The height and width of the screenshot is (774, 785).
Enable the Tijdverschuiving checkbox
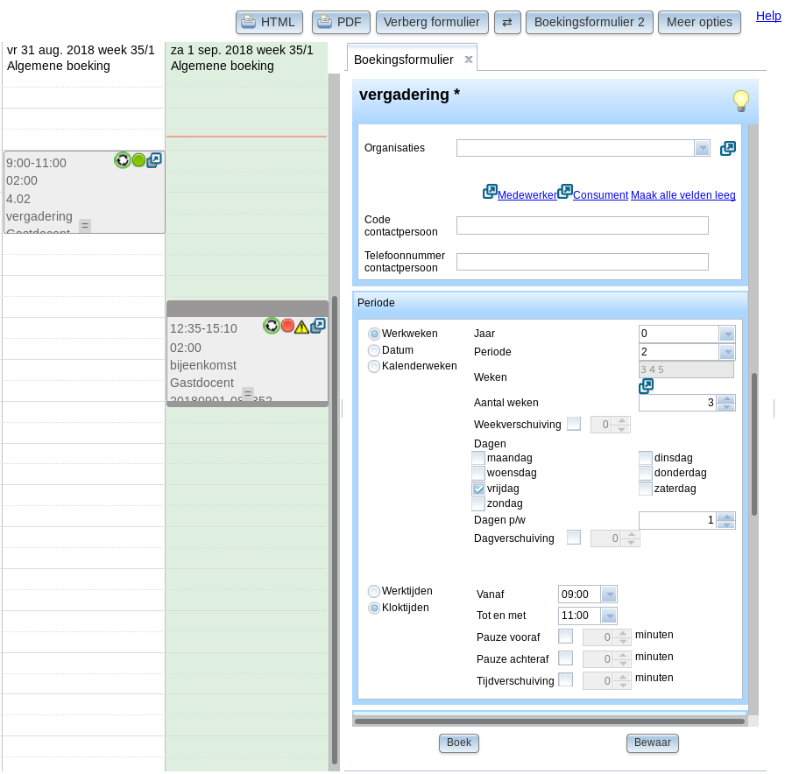click(x=566, y=679)
